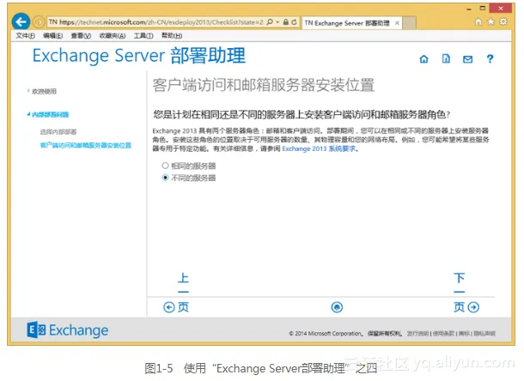The height and width of the screenshot is (381, 524).
Task: Click the Home icon in the page header
Action: [x=423, y=59]
